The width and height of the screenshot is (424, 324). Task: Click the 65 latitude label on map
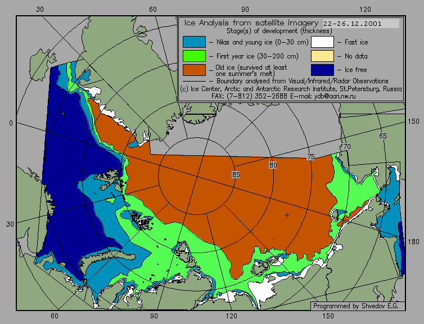(382, 136)
